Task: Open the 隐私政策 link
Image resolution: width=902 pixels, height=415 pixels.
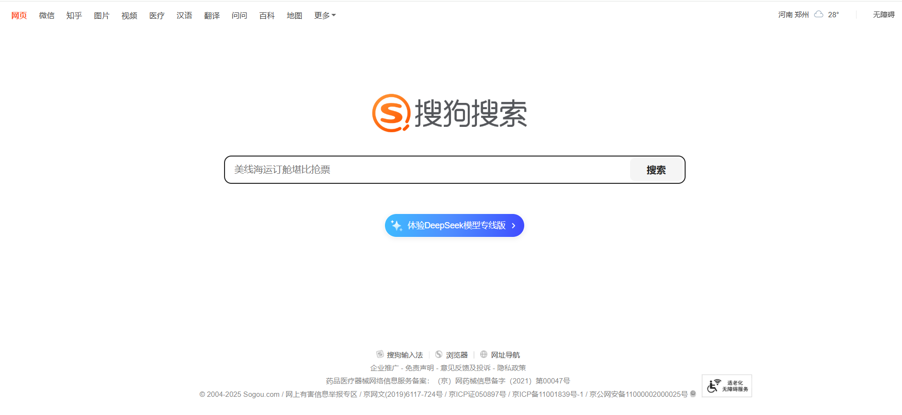Action: [x=511, y=368]
